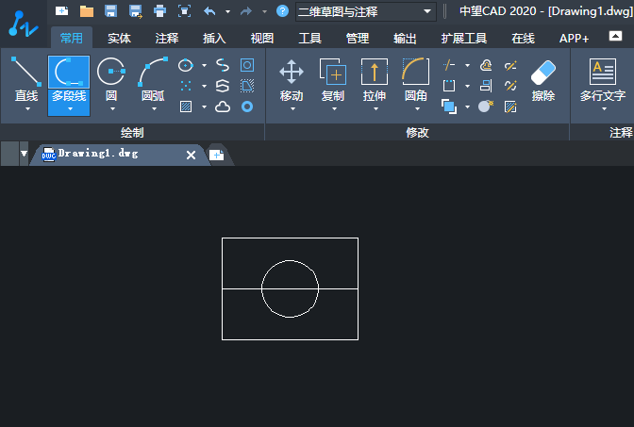Switch to the 在线 ribbon tab

(523, 39)
